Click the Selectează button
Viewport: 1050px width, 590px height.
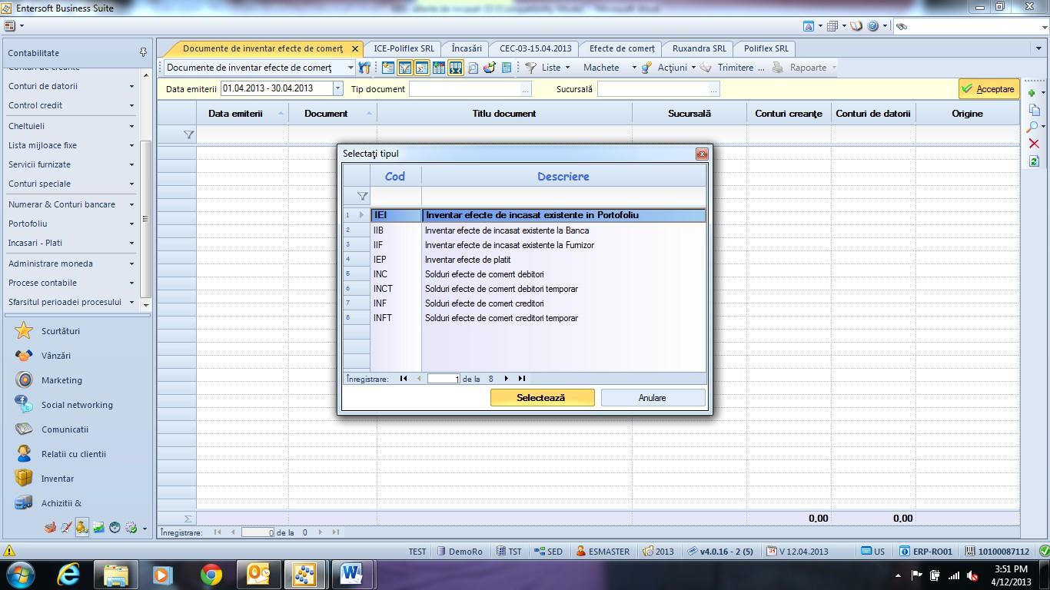click(542, 398)
